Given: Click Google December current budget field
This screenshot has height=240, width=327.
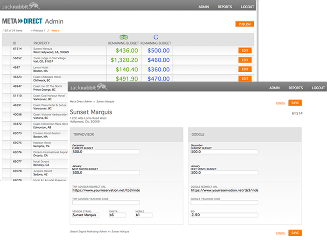Looking at the screenshot, I should point(224,152).
